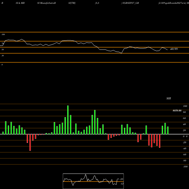Click the '23' value in mini chart

coord(122,179)
